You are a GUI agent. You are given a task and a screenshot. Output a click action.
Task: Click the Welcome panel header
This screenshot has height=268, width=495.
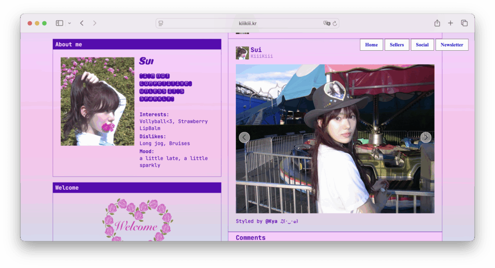pyautogui.click(x=137, y=187)
